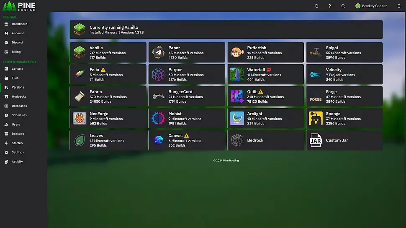
Task: Select the Waterfall thumbnail icon
Action: coord(237,74)
